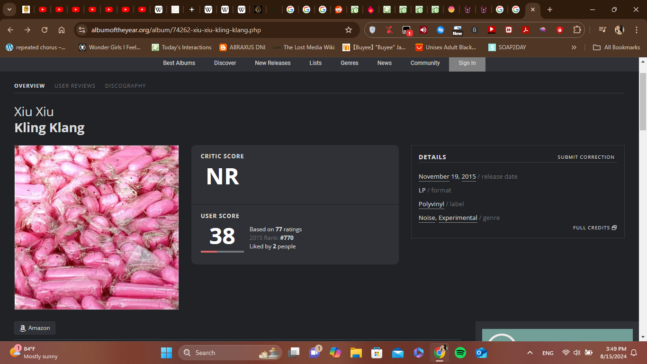Click the red lock shield extension
This screenshot has width=647, height=364.
click(559, 30)
